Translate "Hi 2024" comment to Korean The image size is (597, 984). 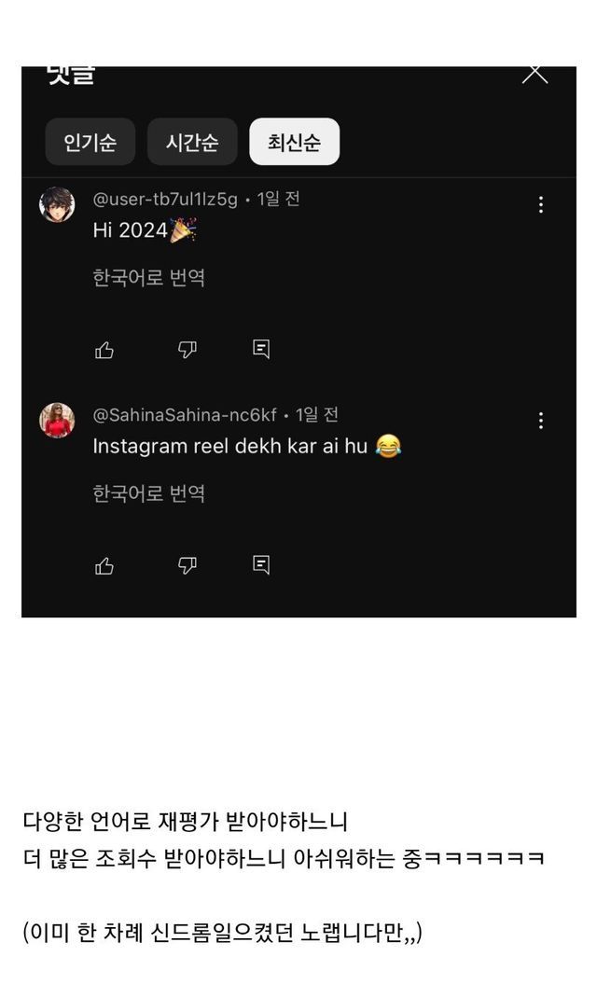tap(148, 278)
